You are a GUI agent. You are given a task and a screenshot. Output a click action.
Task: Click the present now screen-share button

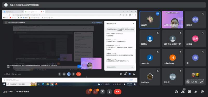pyautogui.click(x=102, y=92)
